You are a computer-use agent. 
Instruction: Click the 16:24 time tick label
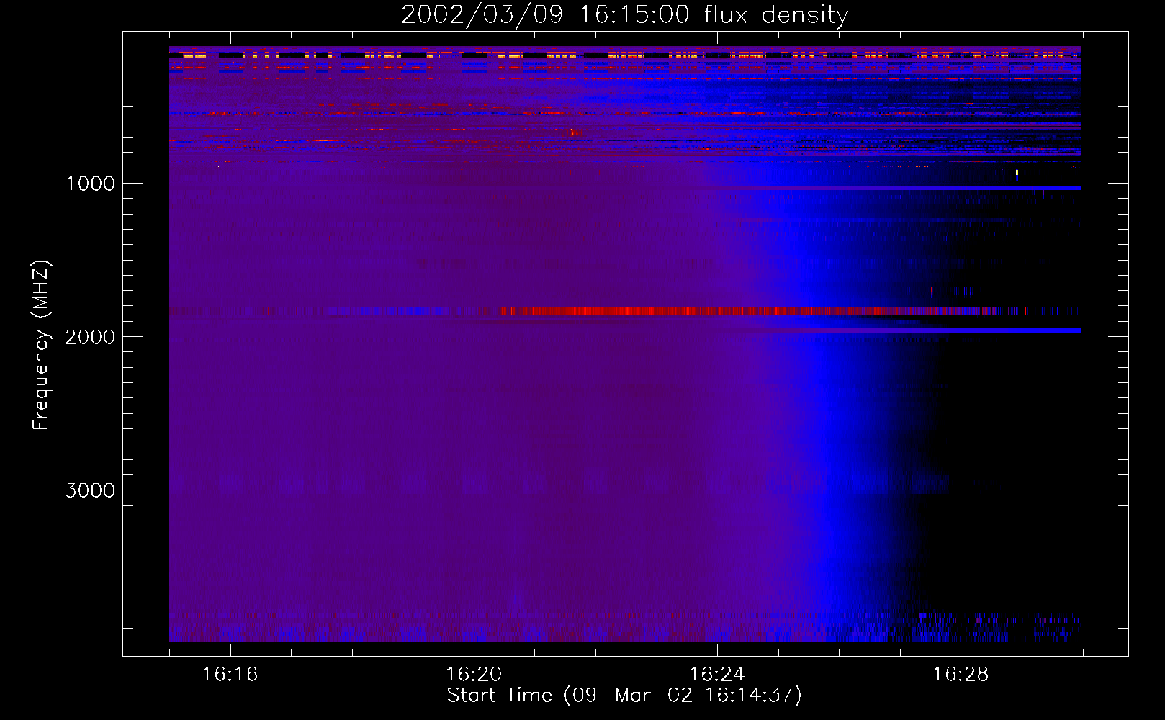pyautogui.click(x=717, y=674)
